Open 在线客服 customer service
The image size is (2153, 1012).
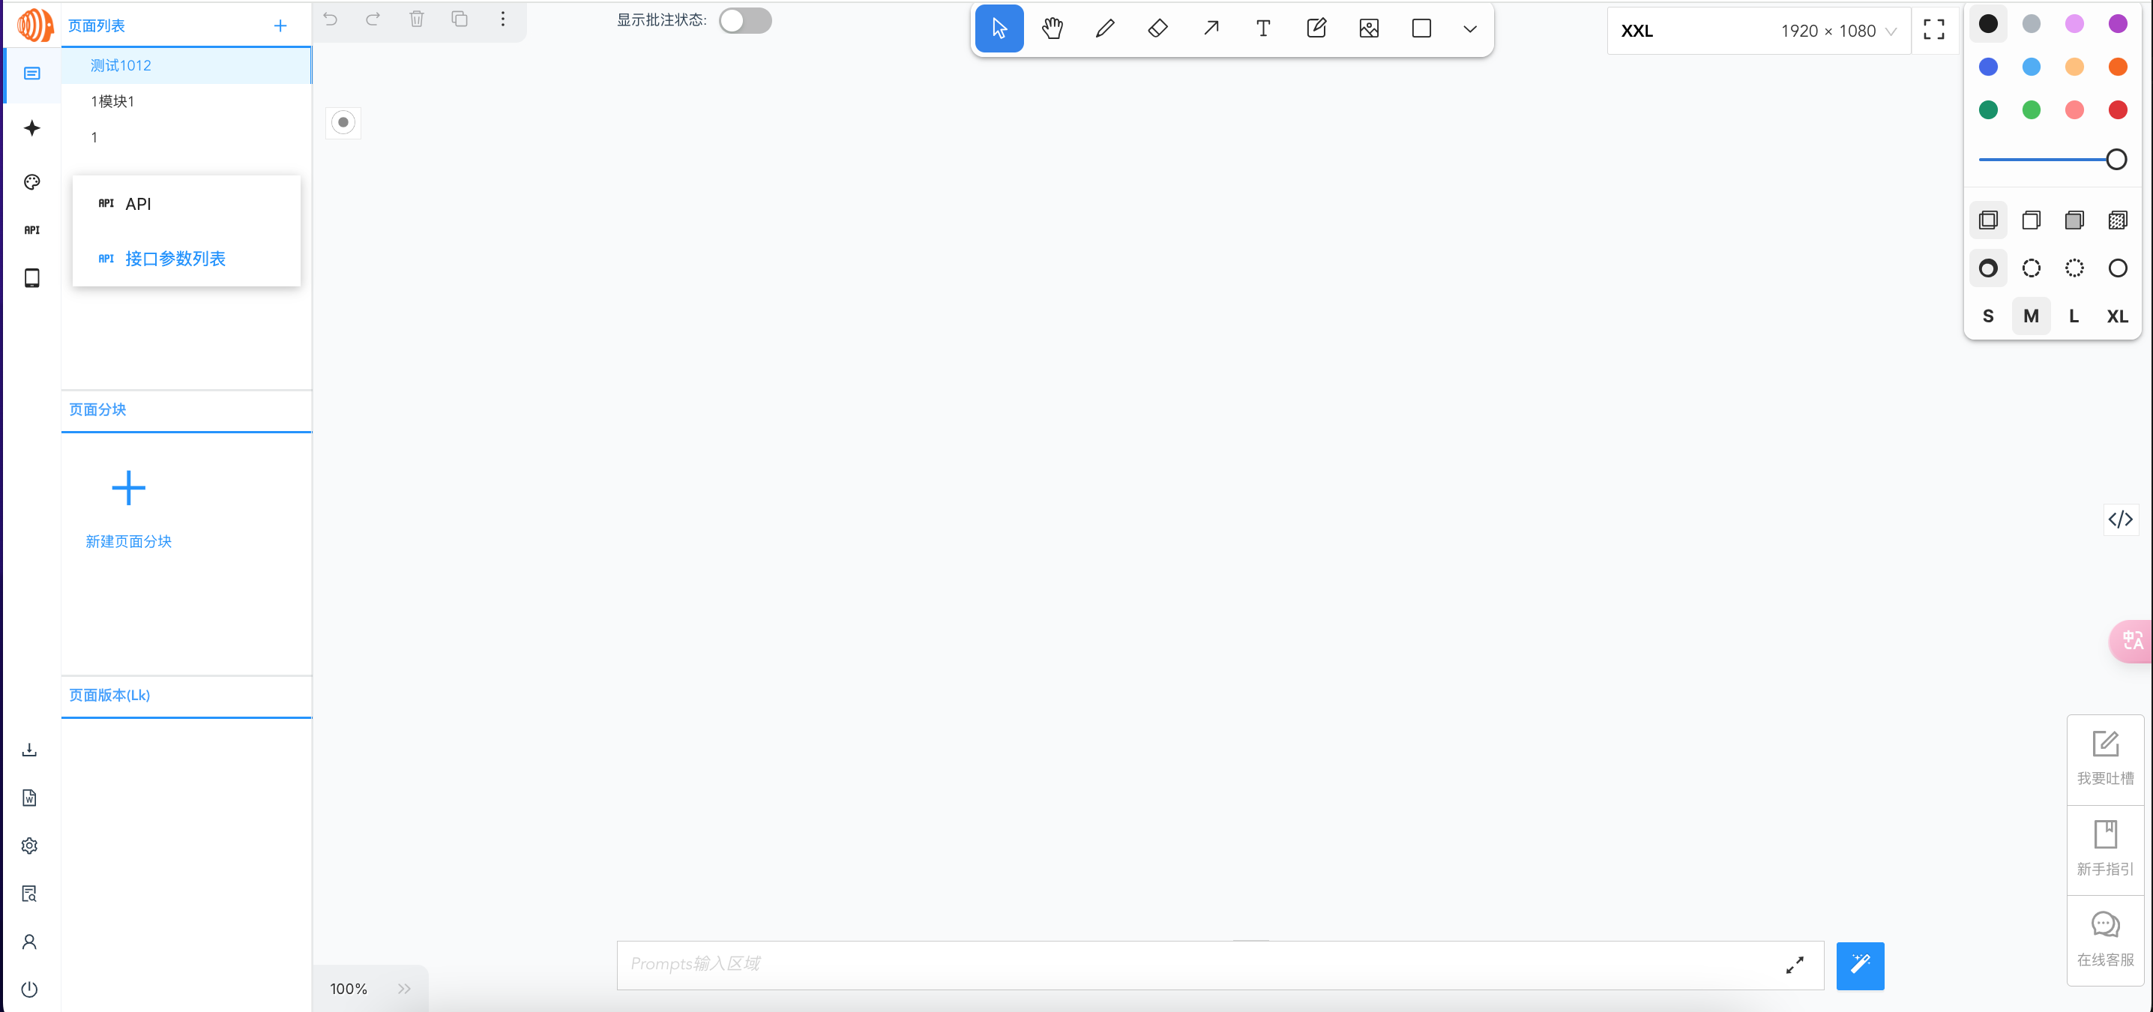tap(2104, 940)
